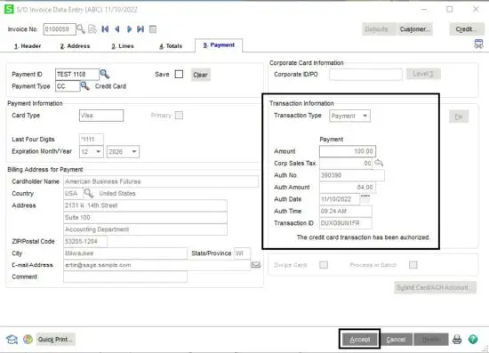Select the Payment tab
This screenshot has height=353, width=489.
click(x=219, y=45)
